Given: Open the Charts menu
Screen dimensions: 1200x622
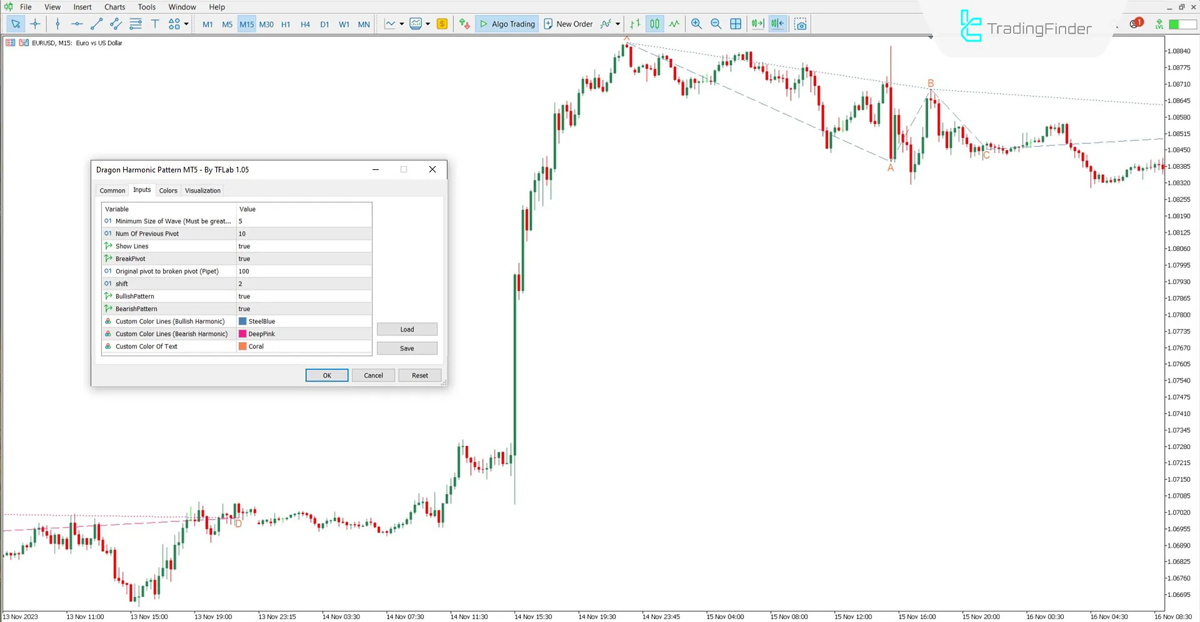Looking at the screenshot, I should [x=114, y=7].
